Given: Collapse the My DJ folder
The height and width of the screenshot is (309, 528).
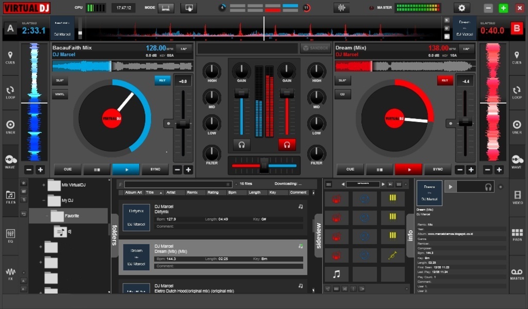Looking at the screenshot, I should 44,200.
